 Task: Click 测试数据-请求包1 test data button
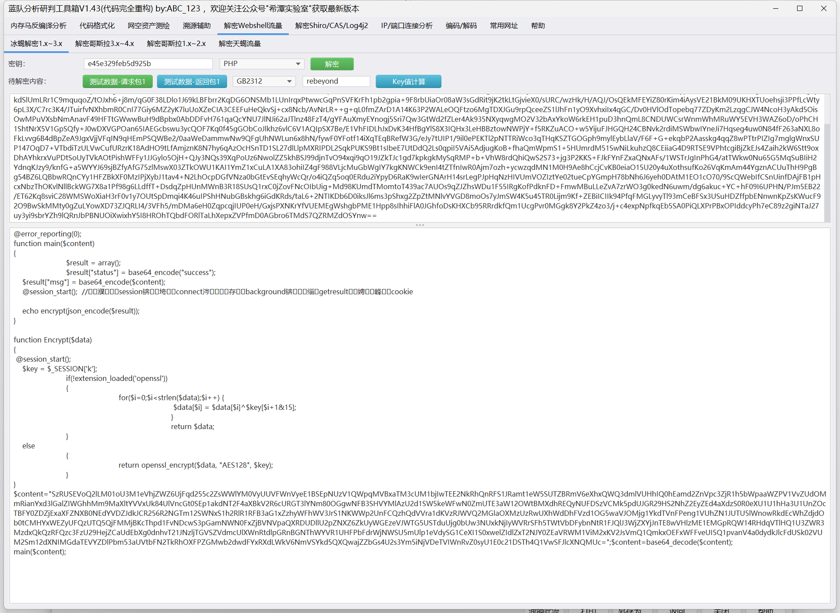117,81
